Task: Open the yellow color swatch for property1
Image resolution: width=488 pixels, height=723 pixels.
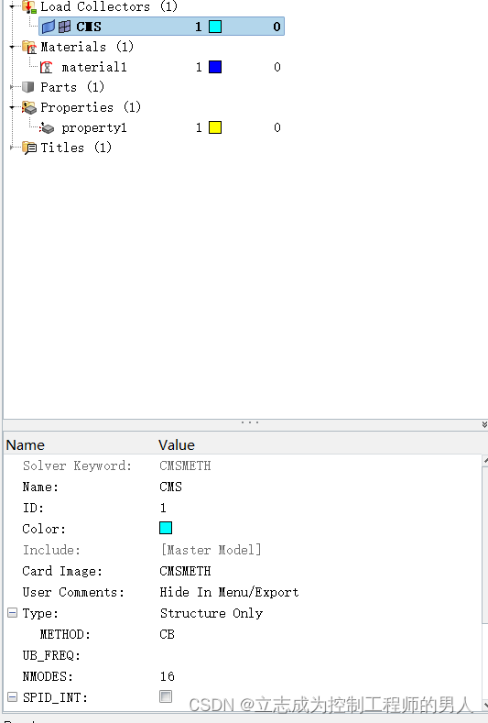Action: tap(215, 127)
